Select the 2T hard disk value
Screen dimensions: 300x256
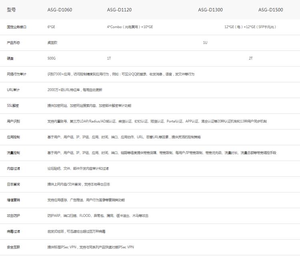(x=251, y=58)
